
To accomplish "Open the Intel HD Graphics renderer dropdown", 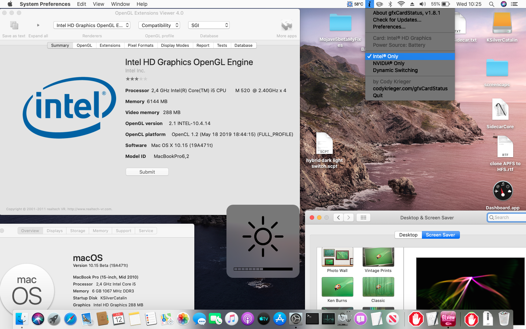I will click(92, 25).
